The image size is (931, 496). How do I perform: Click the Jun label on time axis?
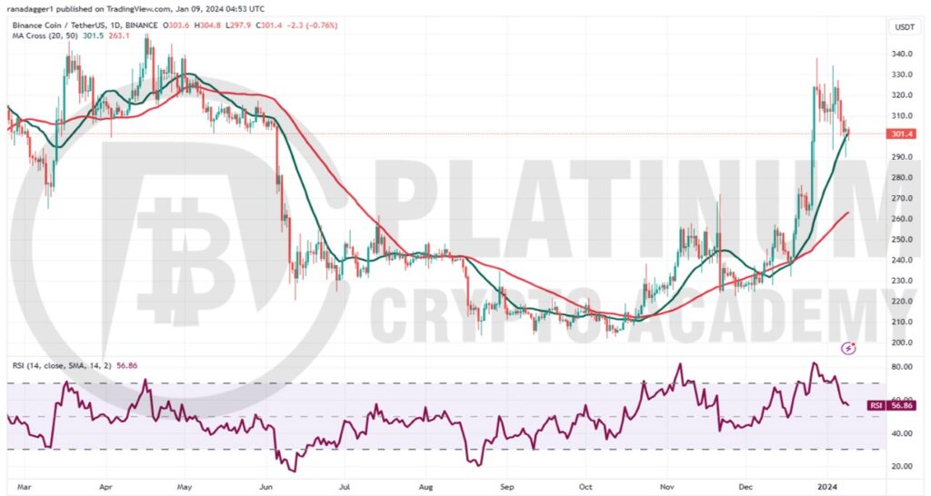tap(265, 487)
